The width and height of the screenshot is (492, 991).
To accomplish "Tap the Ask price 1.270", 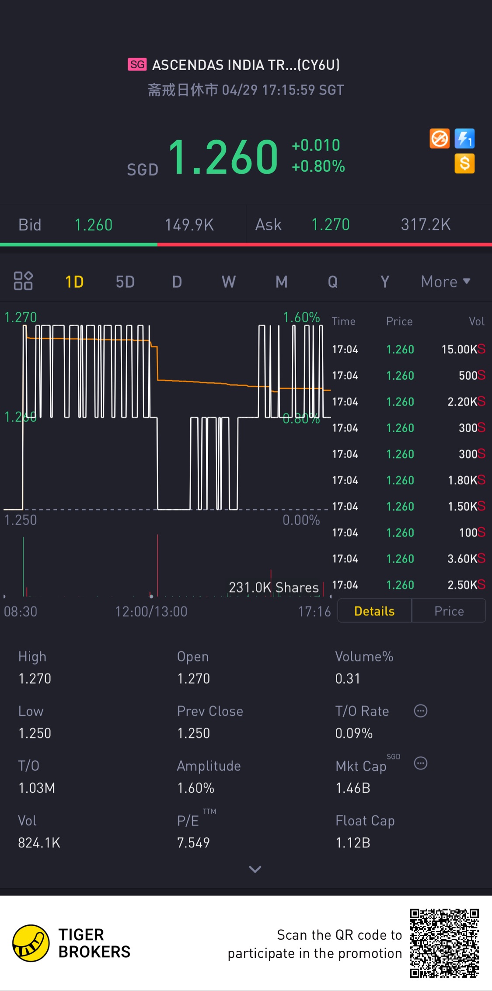I will click(x=330, y=225).
